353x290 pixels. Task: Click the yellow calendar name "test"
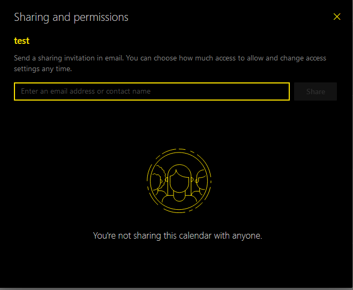pos(21,41)
